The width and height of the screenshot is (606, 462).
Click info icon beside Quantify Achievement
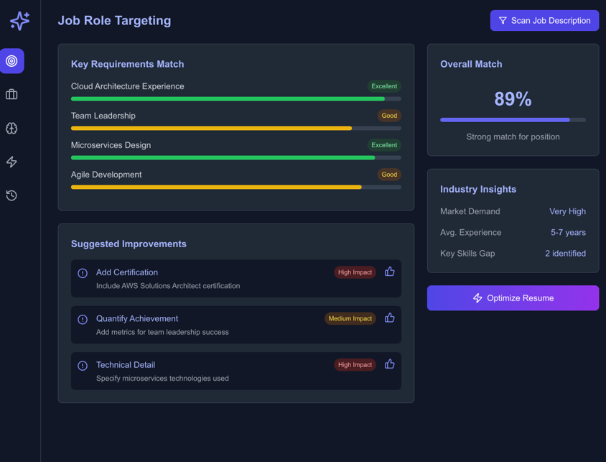click(x=83, y=319)
